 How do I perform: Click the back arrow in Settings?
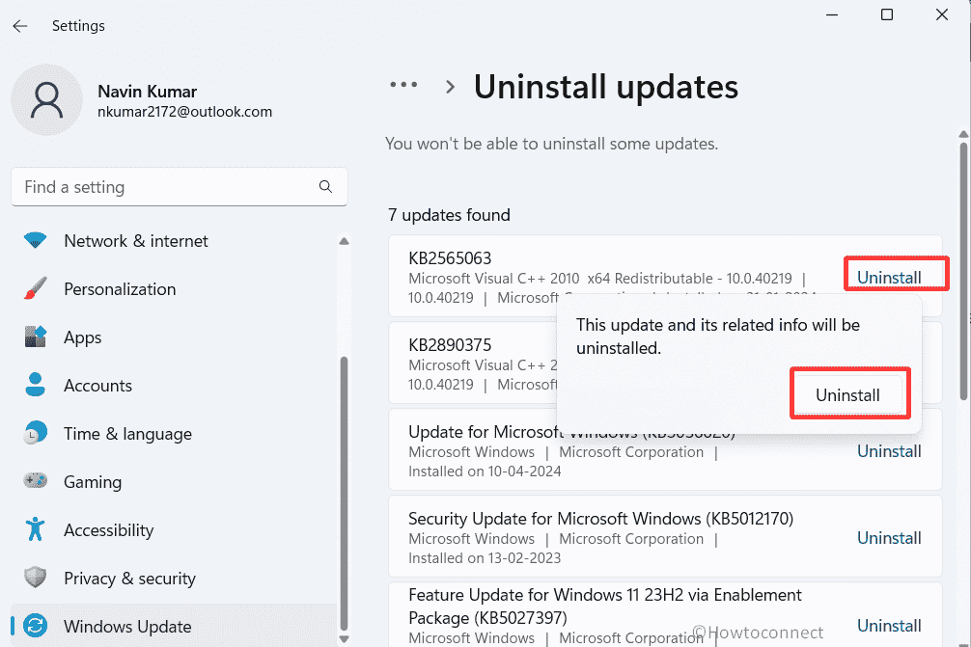coord(19,26)
